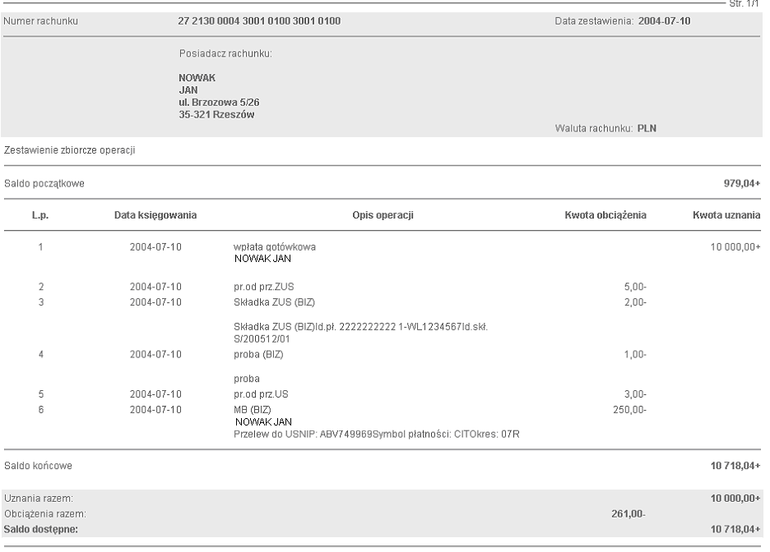770x552 pixels.
Task: Select total debits 261,00-
Action: 629,513
